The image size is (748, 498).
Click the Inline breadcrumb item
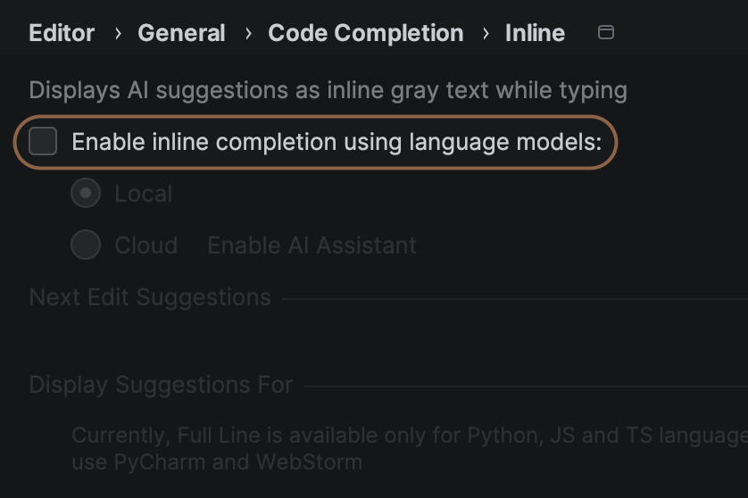(x=535, y=33)
